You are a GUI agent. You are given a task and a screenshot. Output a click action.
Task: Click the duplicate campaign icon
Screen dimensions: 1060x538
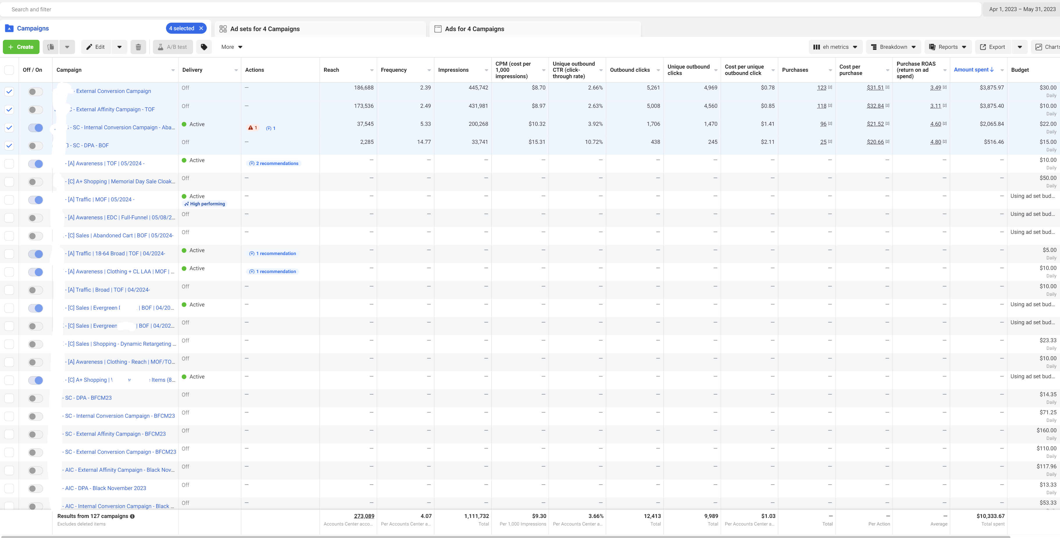(51, 47)
